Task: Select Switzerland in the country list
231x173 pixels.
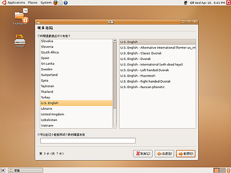Action: pyautogui.click(x=76, y=75)
